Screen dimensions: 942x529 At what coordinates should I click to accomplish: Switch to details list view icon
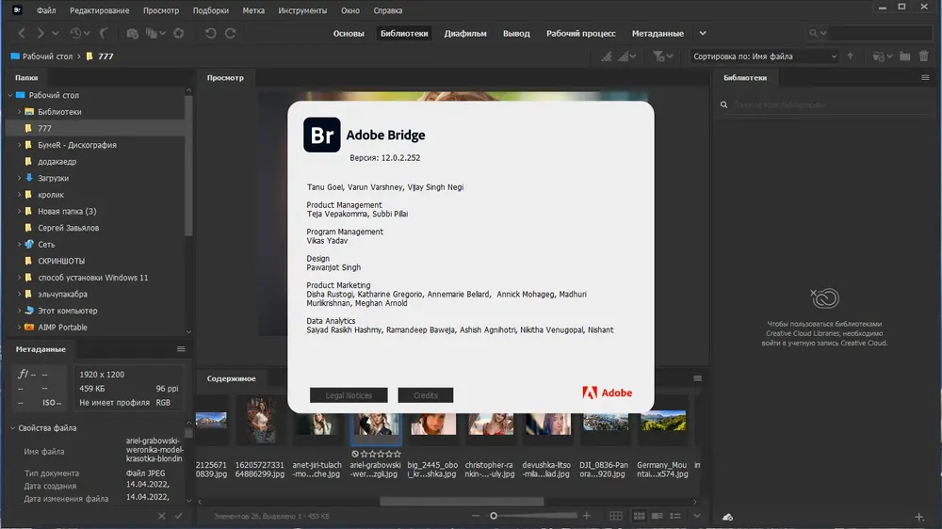[658, 516]
